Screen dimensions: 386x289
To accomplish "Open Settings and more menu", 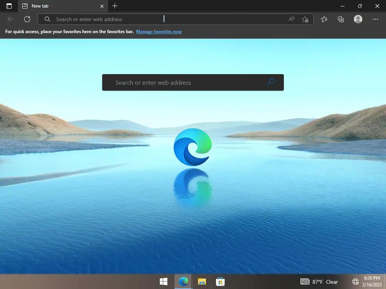I will click(x=375, y=19).
